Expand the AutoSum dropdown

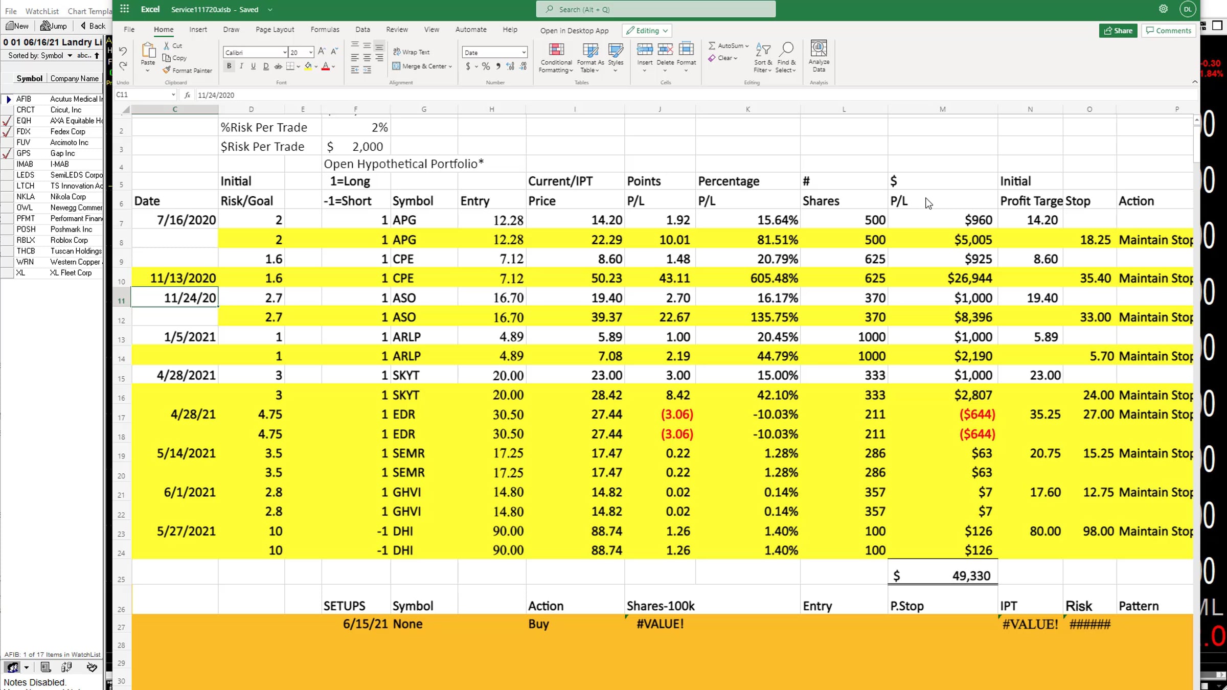747,46
